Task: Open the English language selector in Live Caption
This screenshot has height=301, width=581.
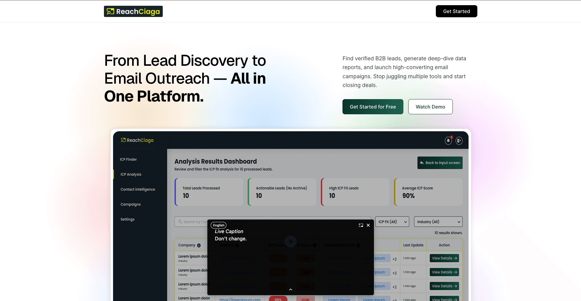Action: tap(219, 225)
